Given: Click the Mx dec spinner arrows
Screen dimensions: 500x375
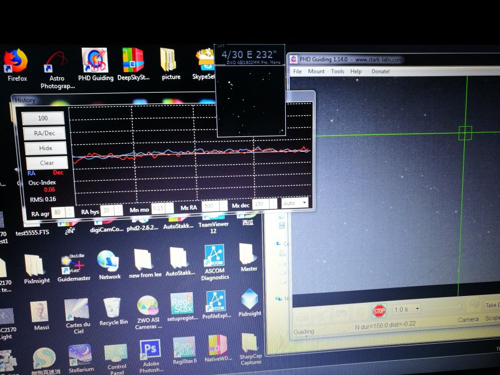Looking at the screenshot, I should point(273,204).
